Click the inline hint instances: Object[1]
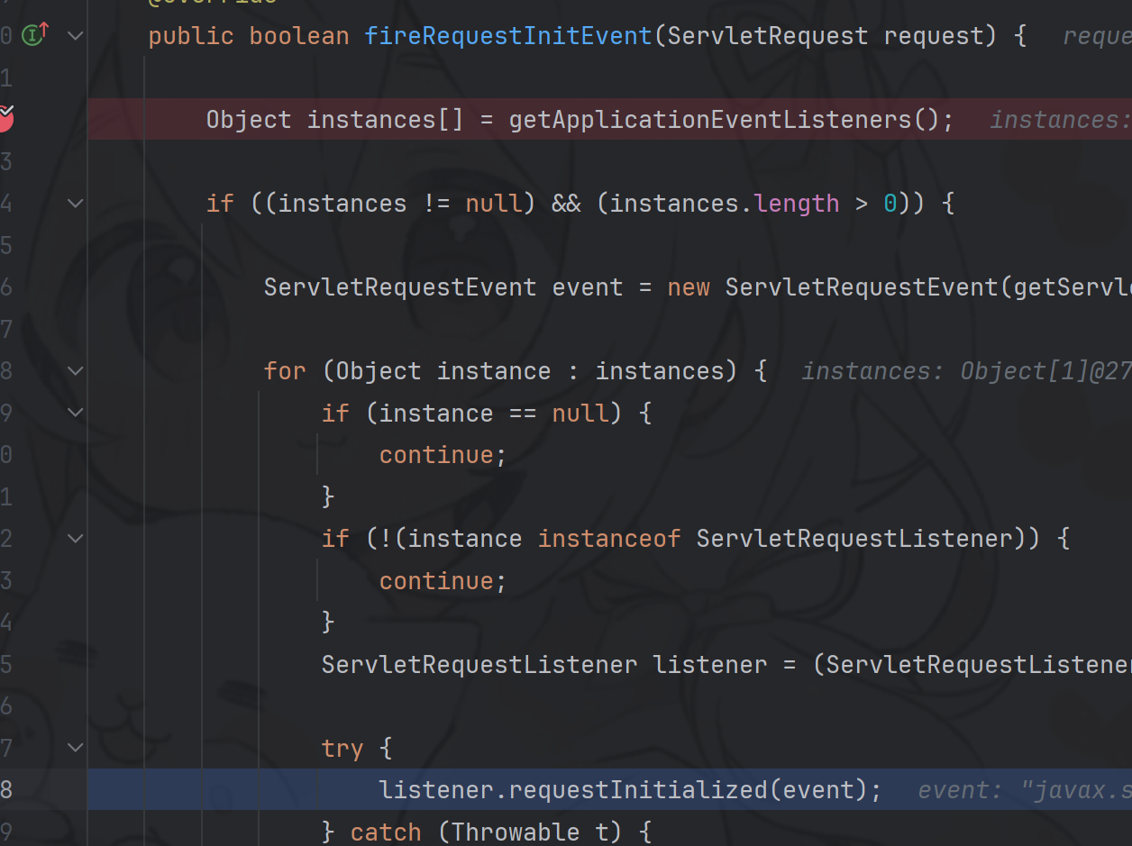The width and height of the screenshot is (1132, 846). [964, 371]
